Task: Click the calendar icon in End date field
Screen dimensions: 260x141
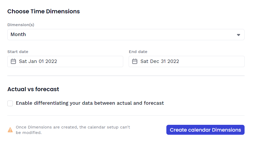Action: (135, 61)
